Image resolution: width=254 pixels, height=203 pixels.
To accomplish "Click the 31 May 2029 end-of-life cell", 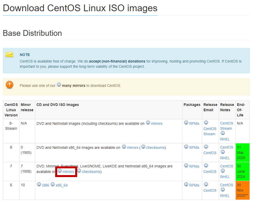I will pyautogui.click(x=242, y=153).
